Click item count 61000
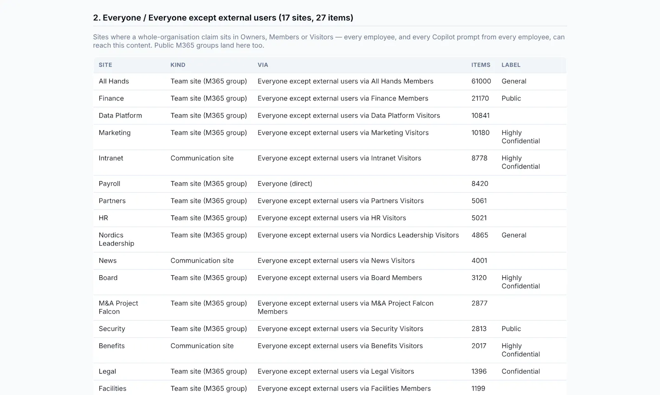Screen dimensions: 660x395 point(481,81)
